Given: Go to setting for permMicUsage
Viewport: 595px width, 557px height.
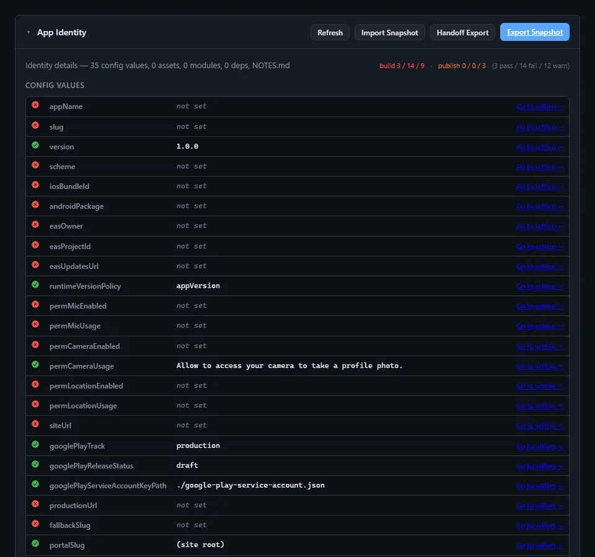Looking at the screenshot, I should click(540, 326).
